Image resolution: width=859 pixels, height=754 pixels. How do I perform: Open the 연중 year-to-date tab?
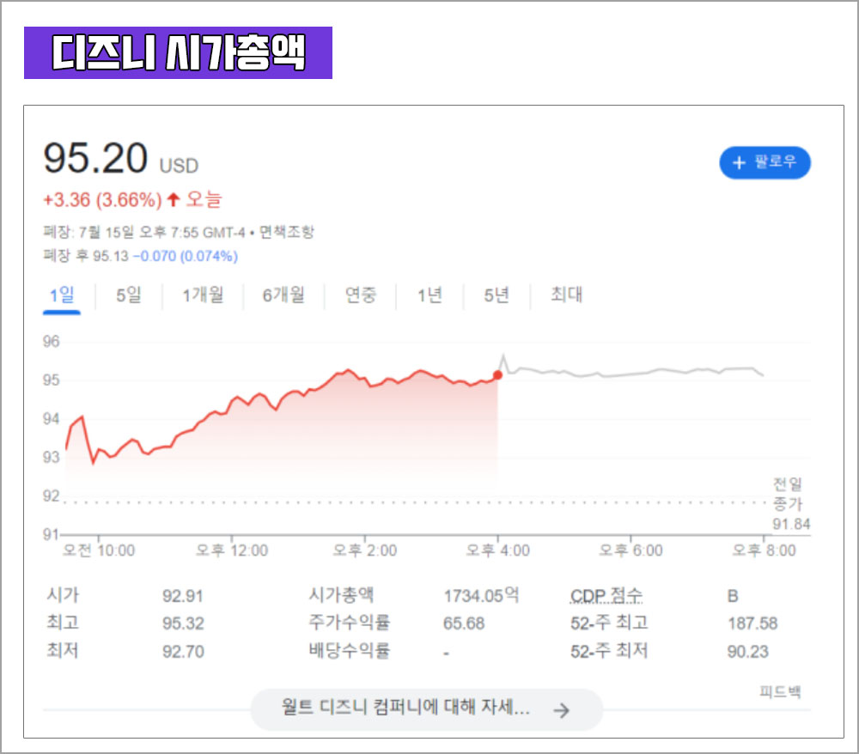pyautogui.click(x=361, y=295)
